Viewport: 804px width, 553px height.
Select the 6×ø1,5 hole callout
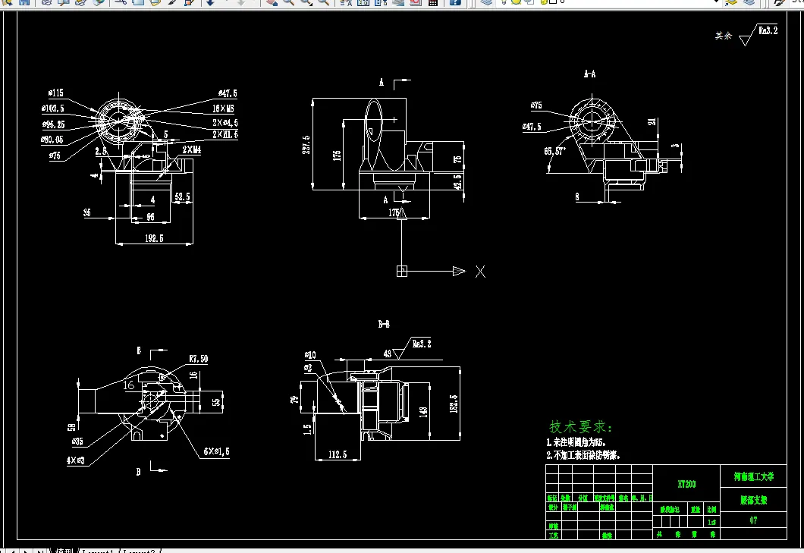[x=216, y=451]
